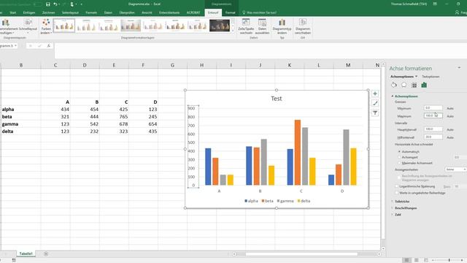Expand the Teilstriche section

tap(393, 202)
